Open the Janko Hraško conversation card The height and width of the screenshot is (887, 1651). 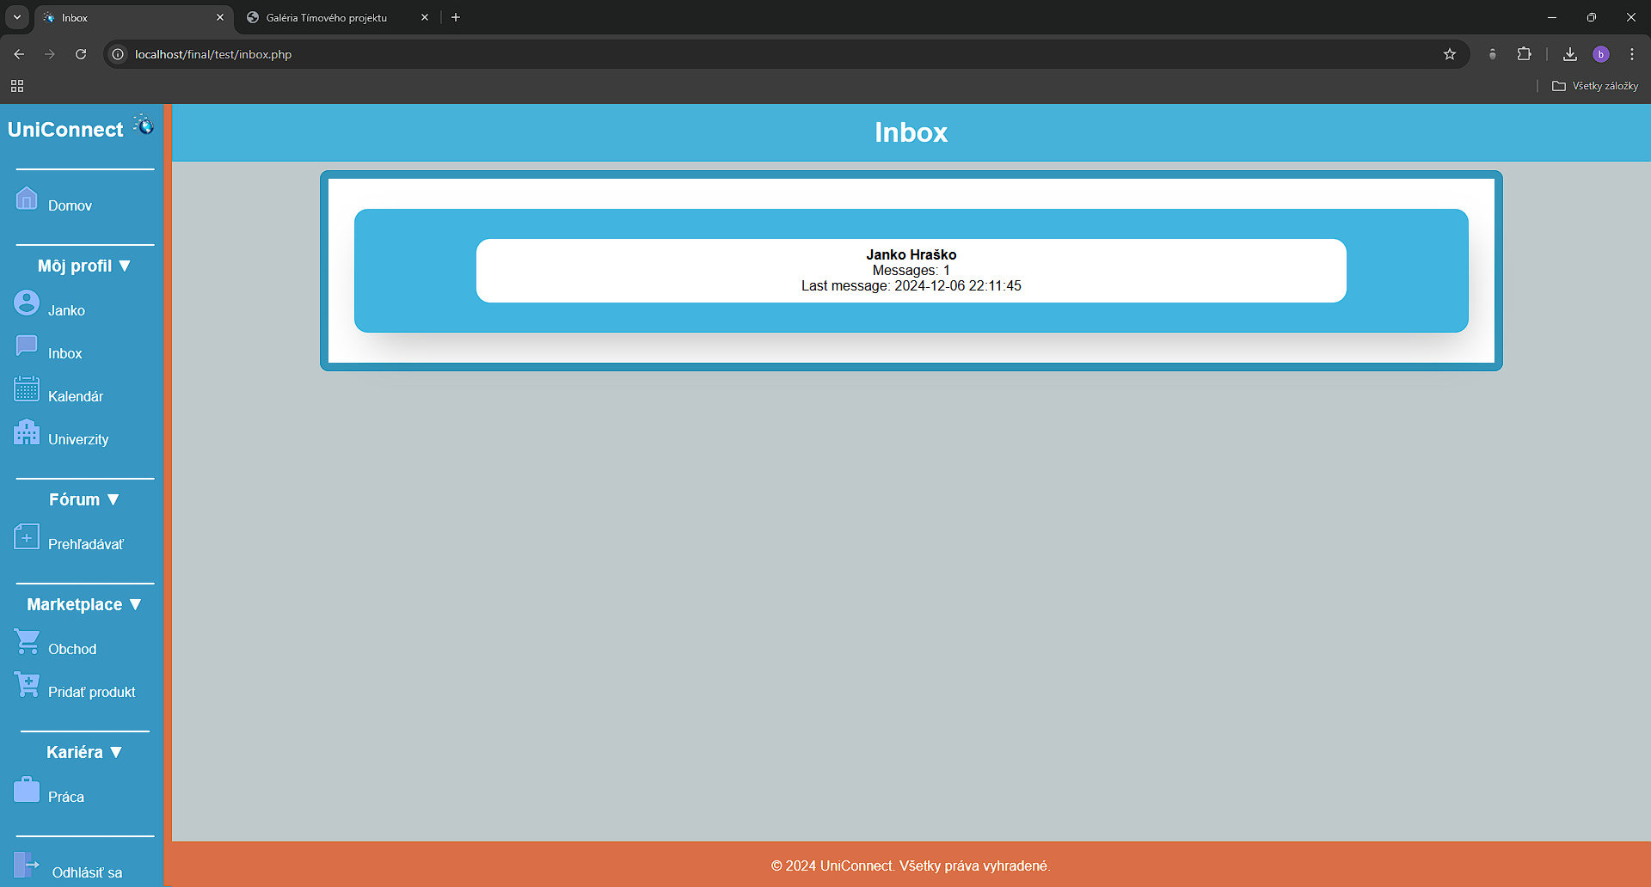tap(911, 271)
